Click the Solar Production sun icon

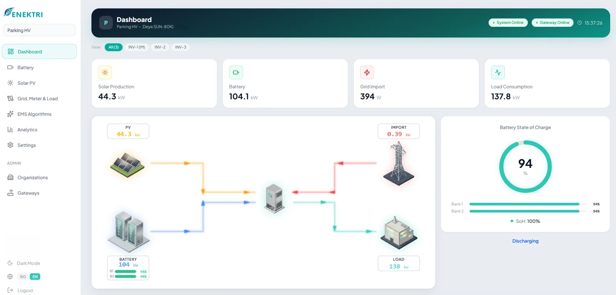(x=105, y=73)
